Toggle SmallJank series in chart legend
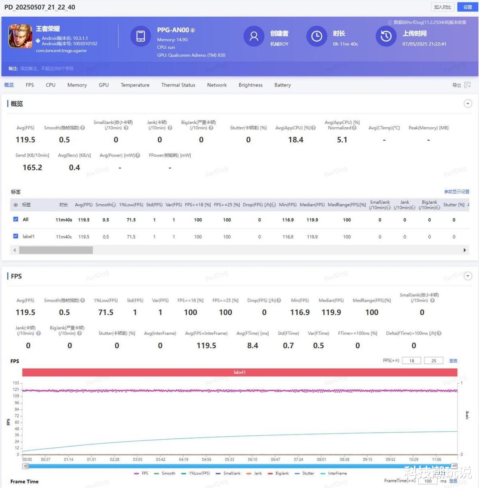 228,473
